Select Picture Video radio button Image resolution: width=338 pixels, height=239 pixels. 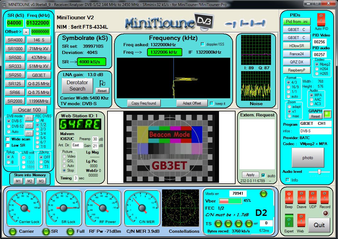[x=64, y=156]
